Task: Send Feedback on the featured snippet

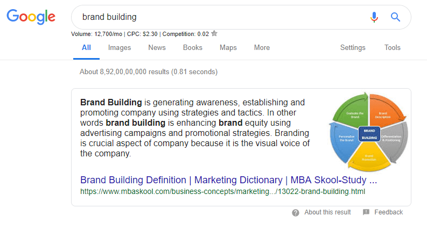Action: [388, 212]
